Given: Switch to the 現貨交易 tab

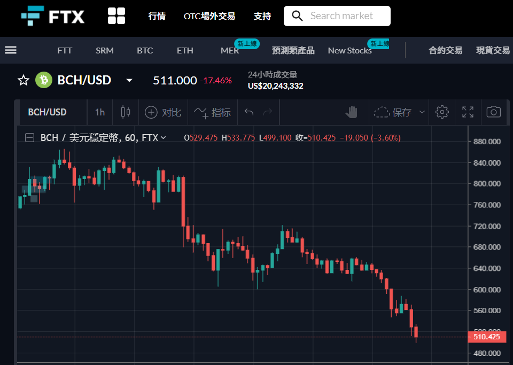Looking at the screenshot, I should (x=493, y=50).
